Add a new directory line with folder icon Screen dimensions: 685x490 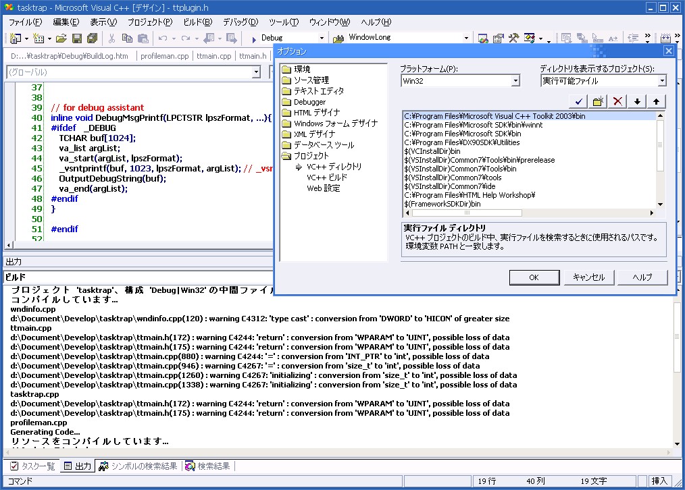[597, 101]
